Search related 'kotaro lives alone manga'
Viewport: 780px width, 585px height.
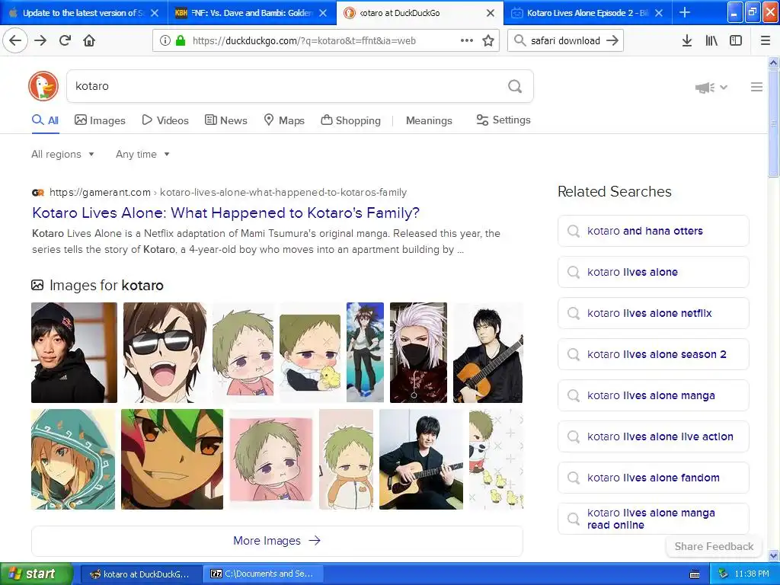653,395
